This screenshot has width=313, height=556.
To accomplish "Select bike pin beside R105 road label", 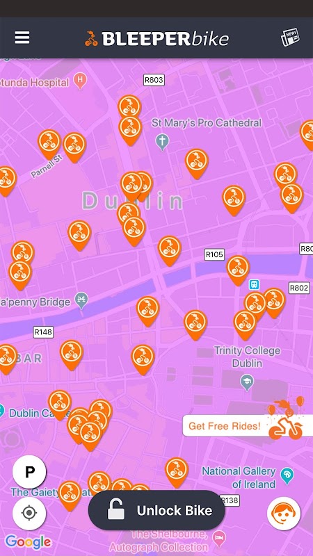I will [x=238, y=270].
